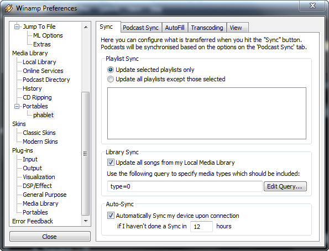Open the AutoFill tab
329x251 pixels.
(175, 28)
